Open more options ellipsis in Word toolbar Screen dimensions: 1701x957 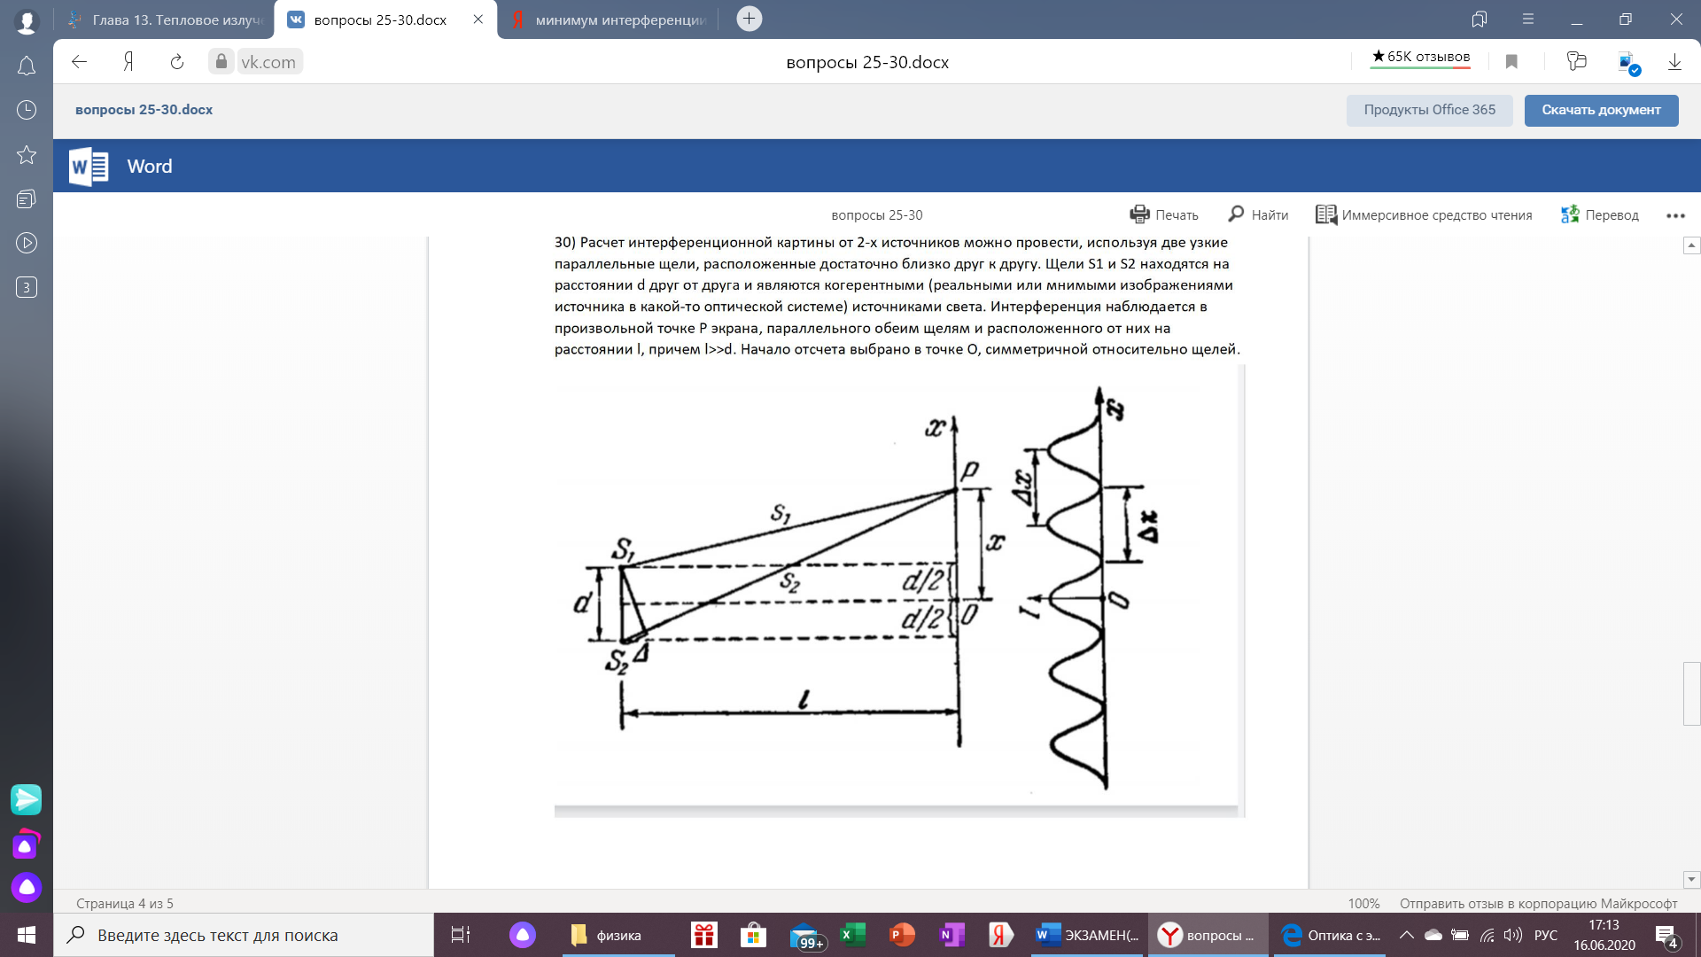(1674, 215)
